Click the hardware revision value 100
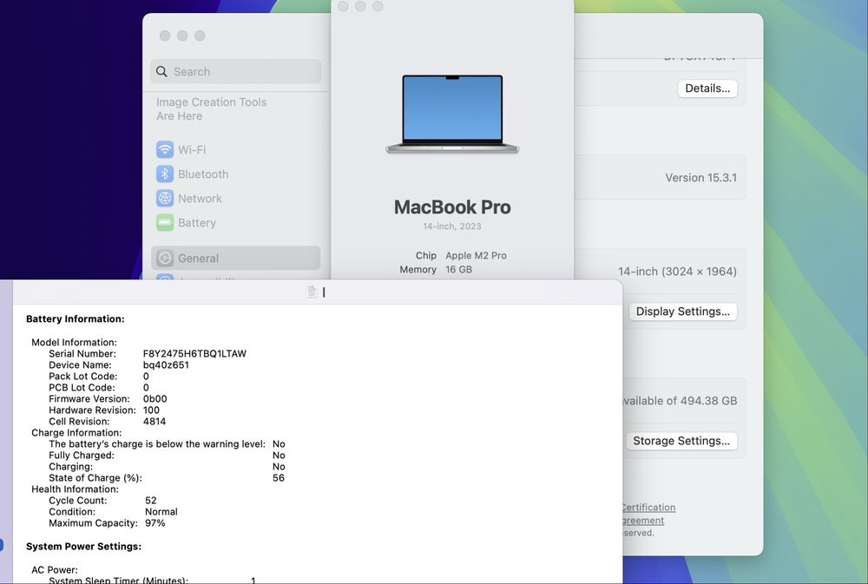Image resolution: width=868 pixels, height=584 pixels. point(151,410)
